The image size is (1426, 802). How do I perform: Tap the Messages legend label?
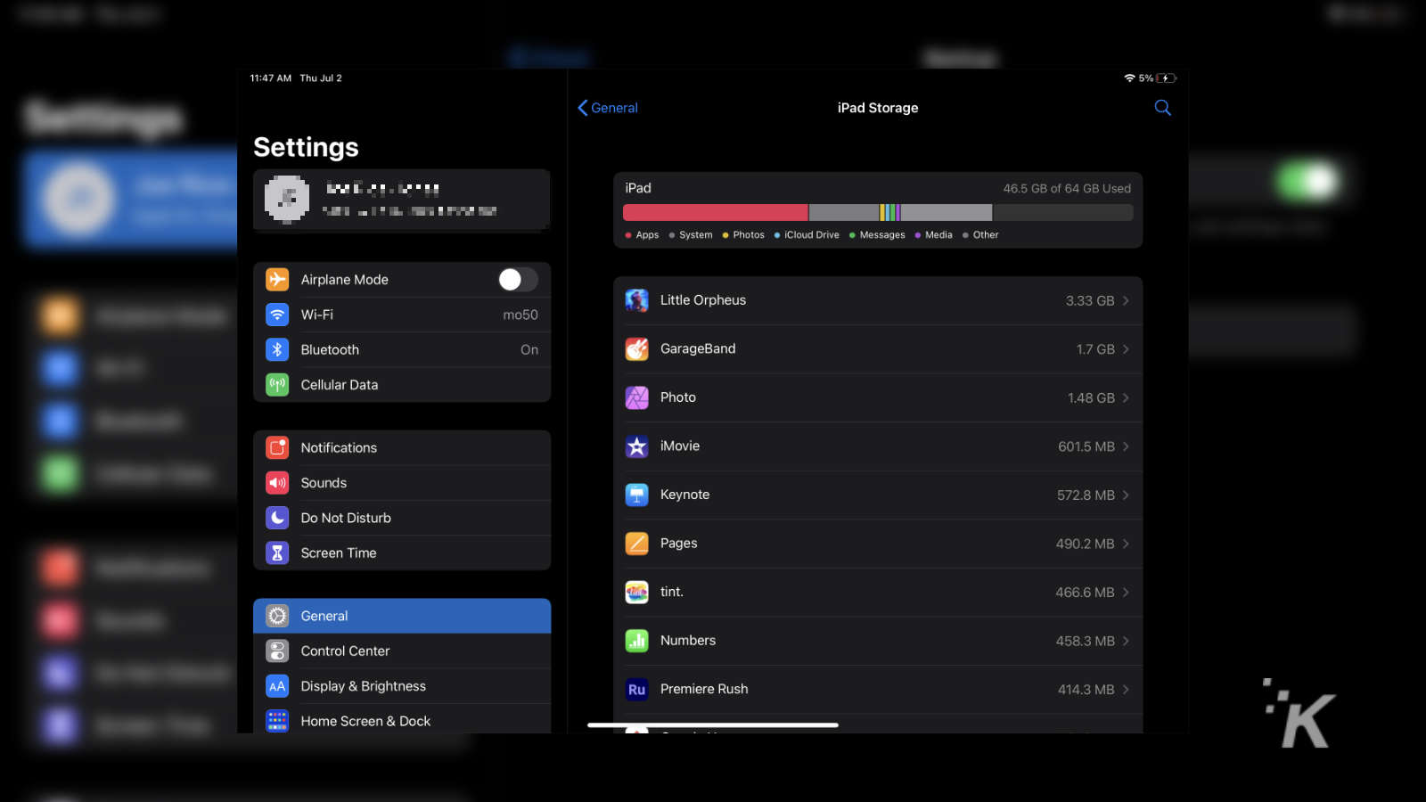[x=882, y=235]
